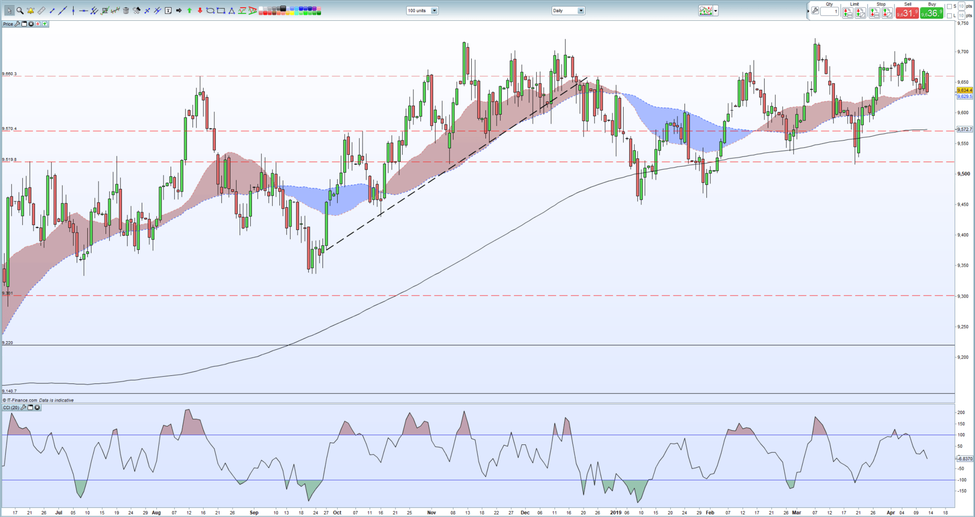Click the first Limit order button
The image size is (975, 517).
tap(848, 13)
